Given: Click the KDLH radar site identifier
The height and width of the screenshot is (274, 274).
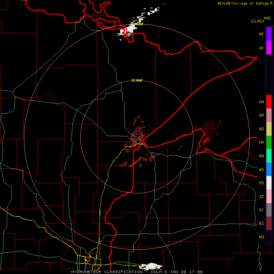Looking at the screenshot, I should coord(156,272).
